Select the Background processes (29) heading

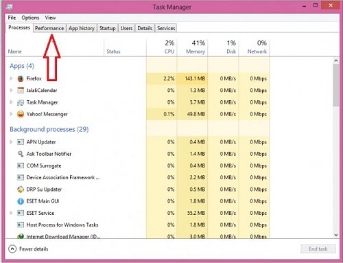(x=49, y=129)
